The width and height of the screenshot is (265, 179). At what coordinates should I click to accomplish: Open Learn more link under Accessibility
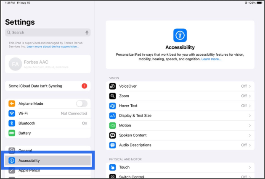(x=211, y=59)
